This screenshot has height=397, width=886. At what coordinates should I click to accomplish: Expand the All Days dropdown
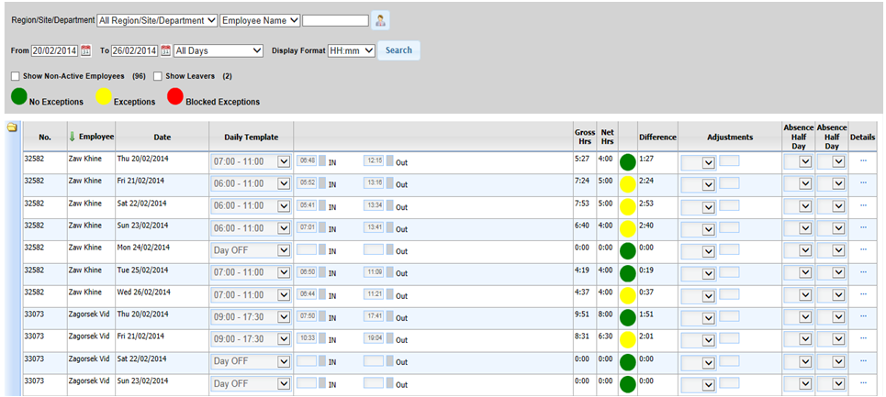(x=219, y=50)
